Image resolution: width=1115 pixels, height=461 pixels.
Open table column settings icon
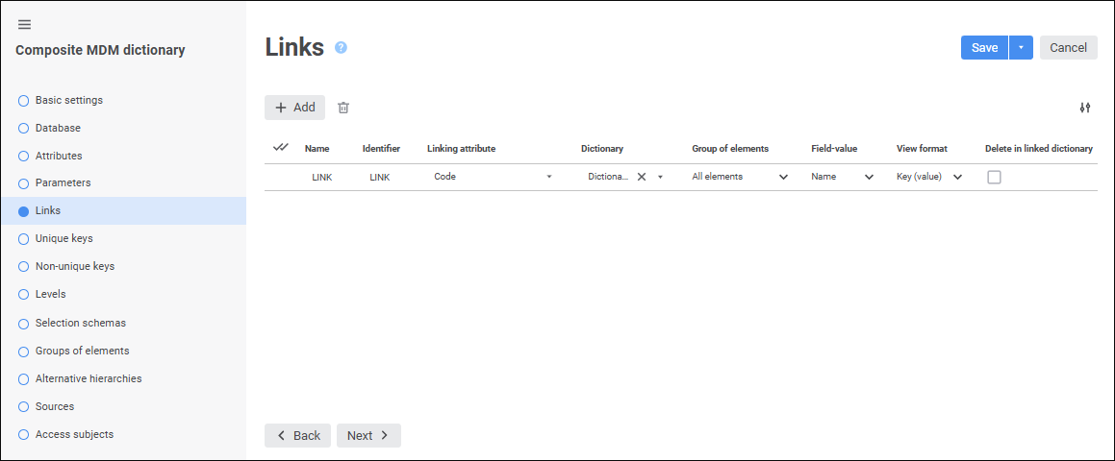(1085, 108)
